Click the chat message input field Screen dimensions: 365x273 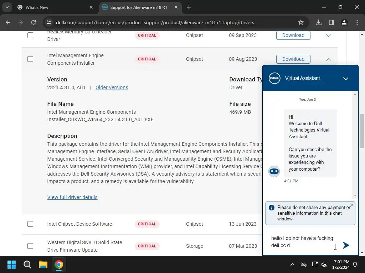(x=303, y=242)
